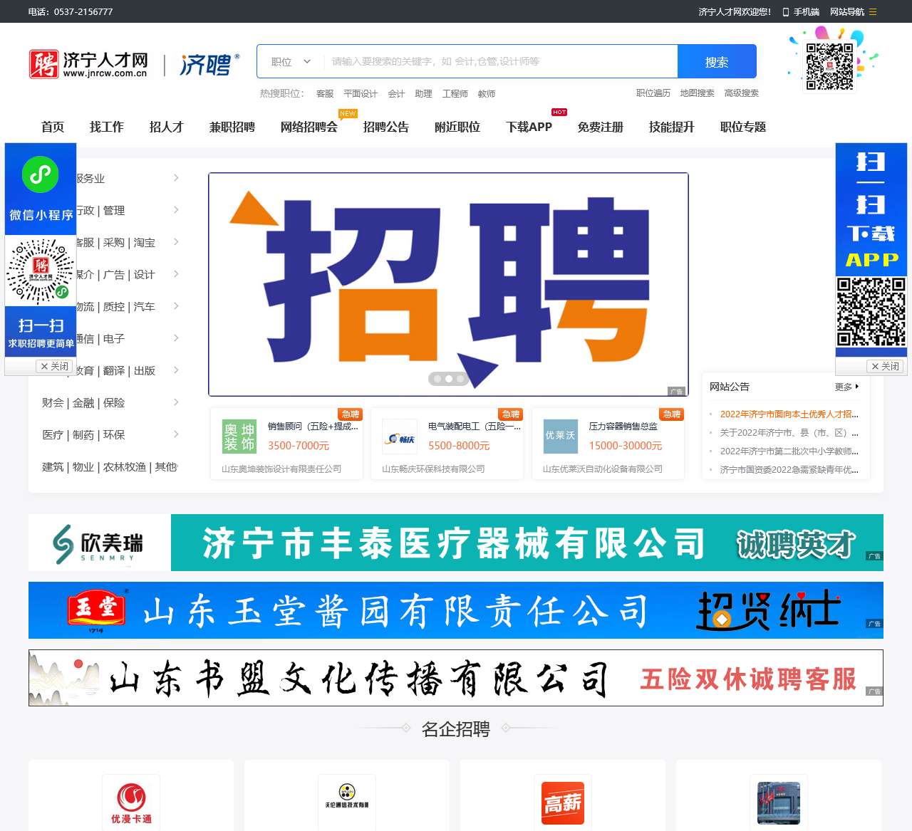912x831 pixels.
Task: Open the building photo company card
Action: click(779, 803)
